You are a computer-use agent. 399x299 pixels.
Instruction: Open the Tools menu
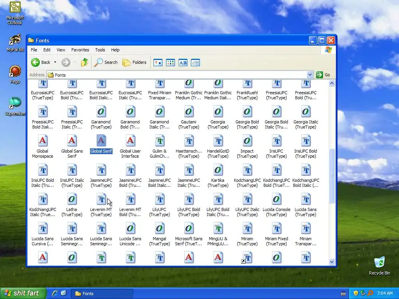[x=100, y=50]
